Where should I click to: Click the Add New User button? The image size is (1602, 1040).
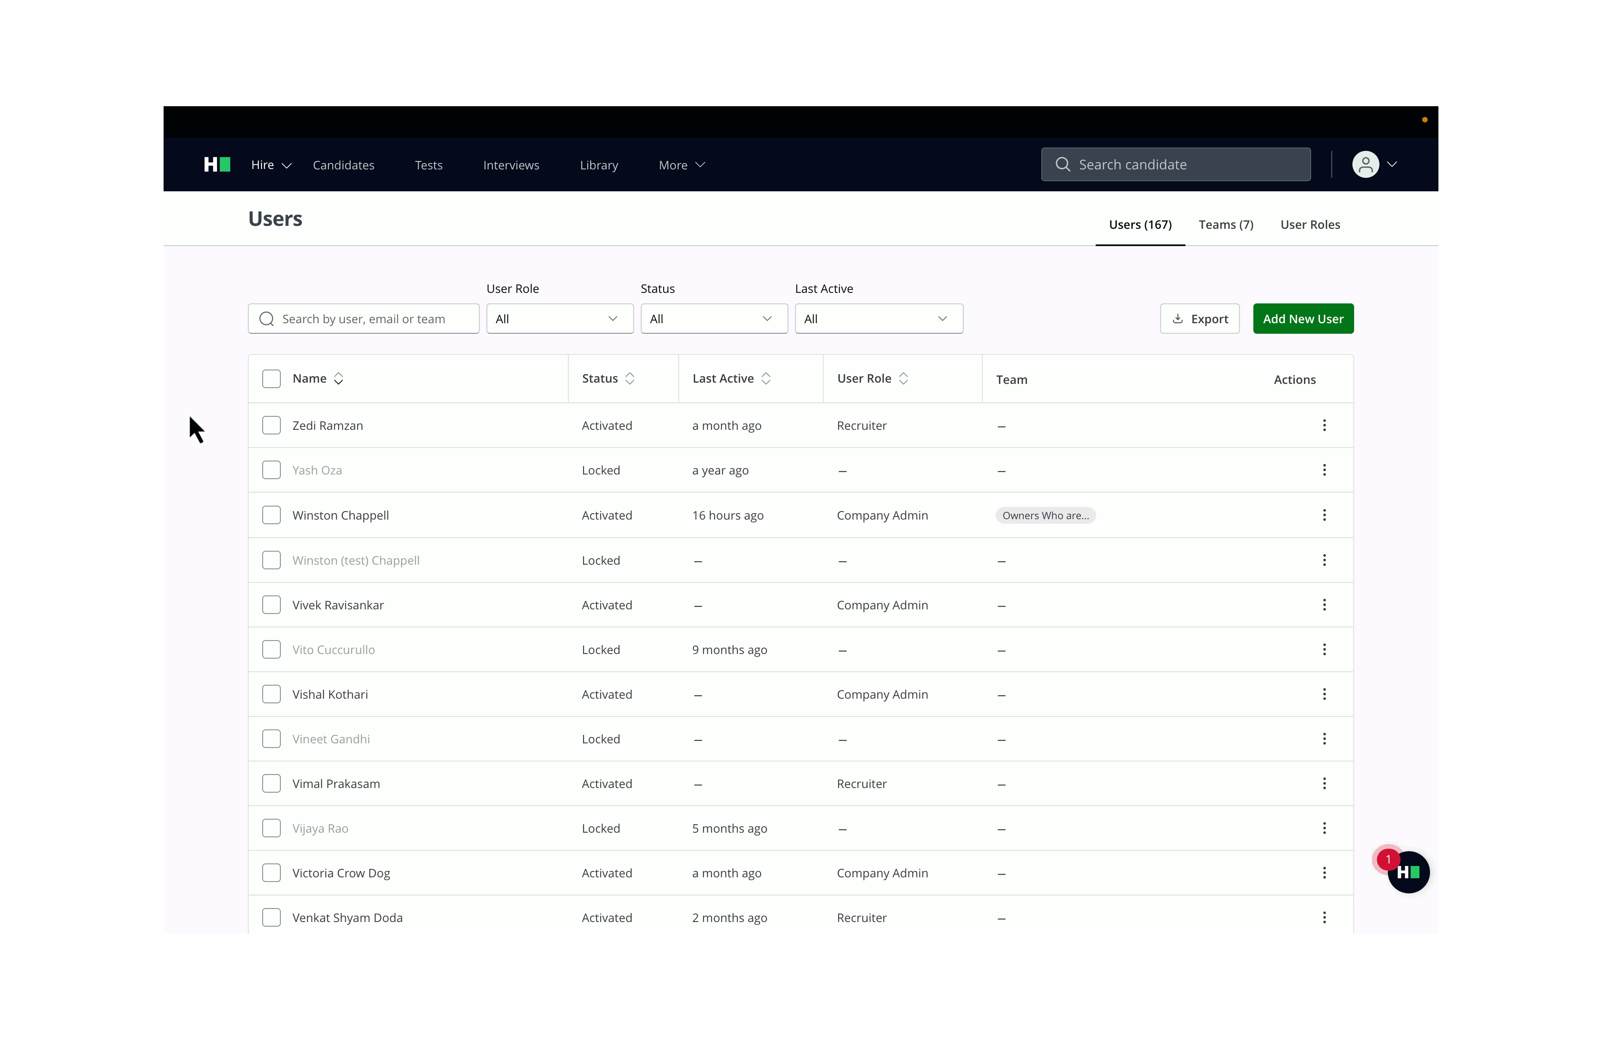tap(1303, 319)
